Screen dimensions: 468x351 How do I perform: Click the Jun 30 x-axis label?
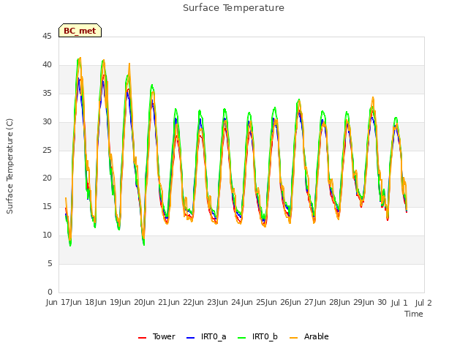coord(376,302)
